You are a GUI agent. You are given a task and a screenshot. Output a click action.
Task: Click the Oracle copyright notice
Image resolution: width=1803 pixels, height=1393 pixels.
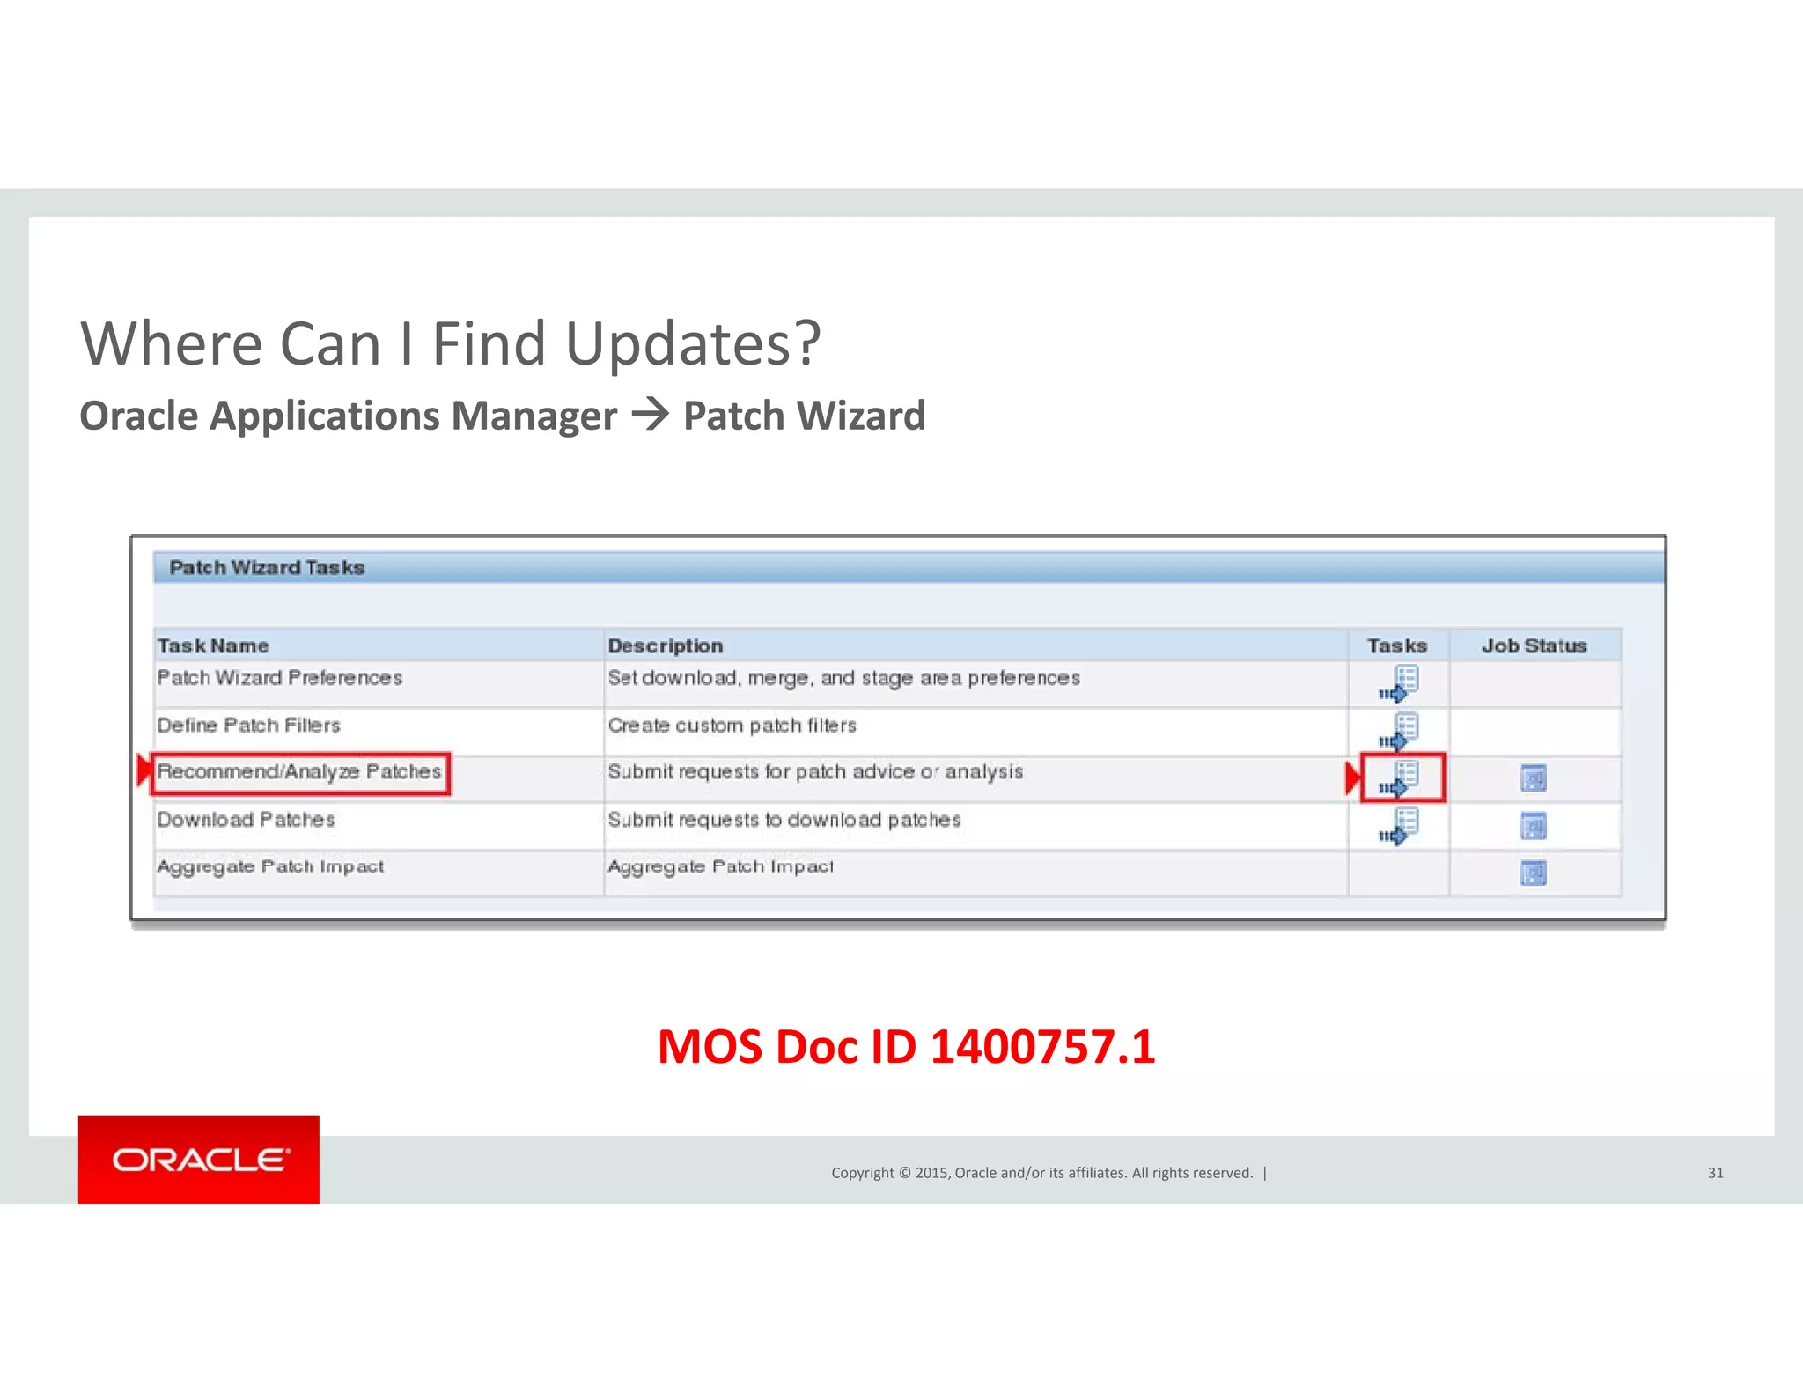pyautogui.click(x=1042, y=1173)
